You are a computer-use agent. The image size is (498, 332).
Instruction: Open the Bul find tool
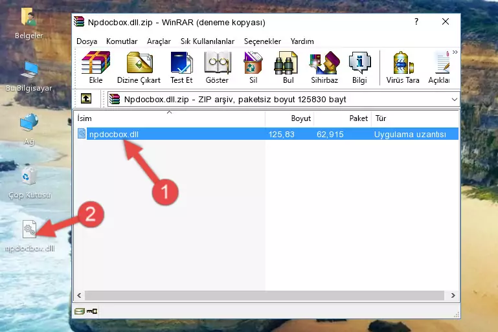click(288, 67)
